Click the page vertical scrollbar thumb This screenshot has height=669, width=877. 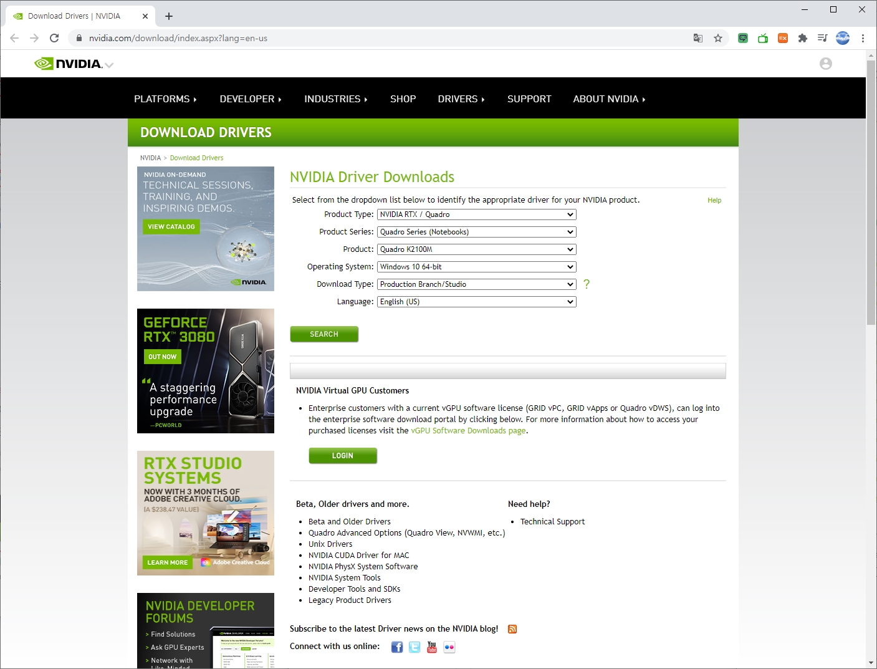871,193
